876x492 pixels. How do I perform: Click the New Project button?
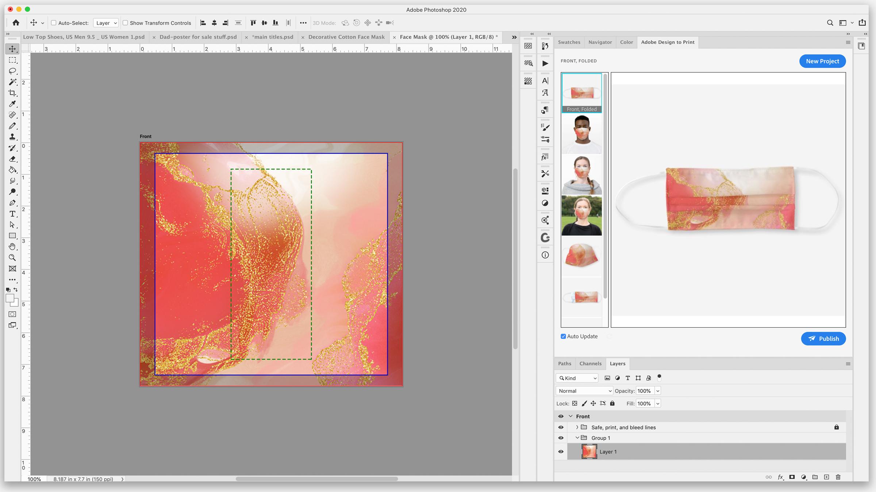point(822,61)
